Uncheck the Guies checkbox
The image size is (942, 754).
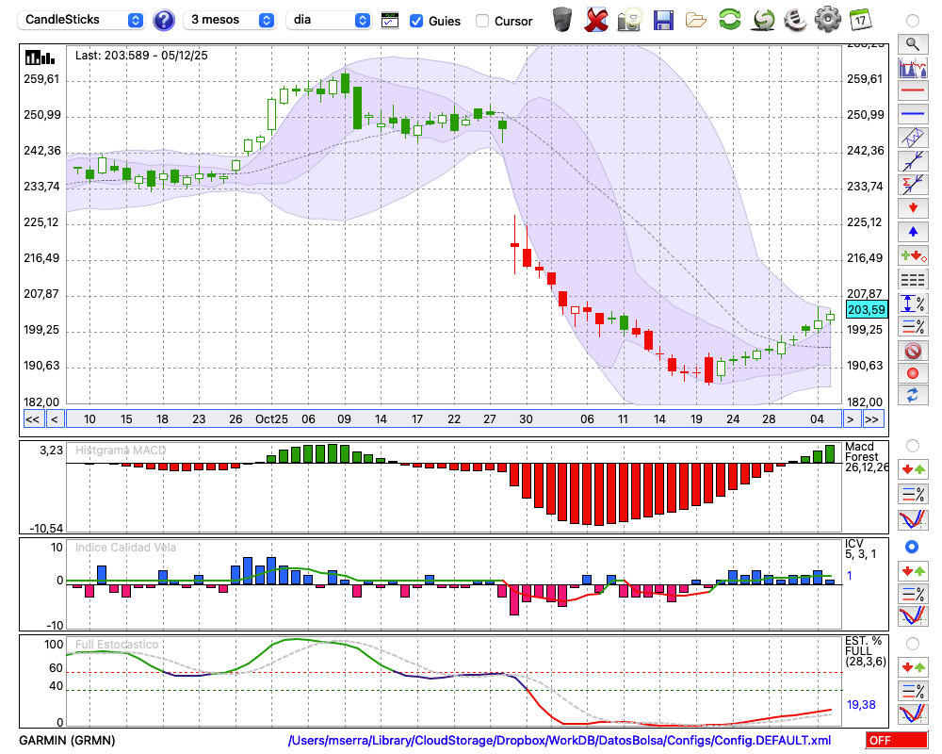[x=416, y=21]
